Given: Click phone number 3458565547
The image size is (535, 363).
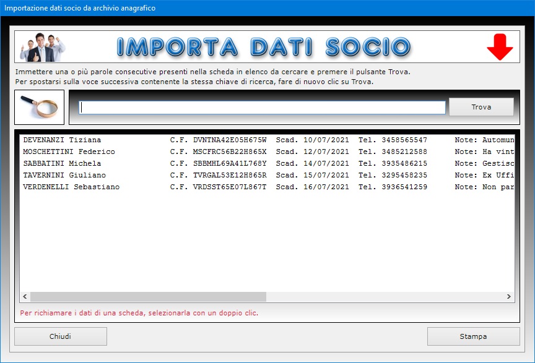Looking at the screenshot, I should point(404,140).
